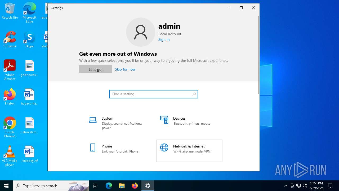Open the System settings laptop icon

click(93, 120)
